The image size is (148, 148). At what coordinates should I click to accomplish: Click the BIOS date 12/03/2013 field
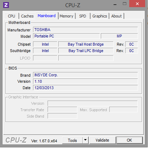85,88
